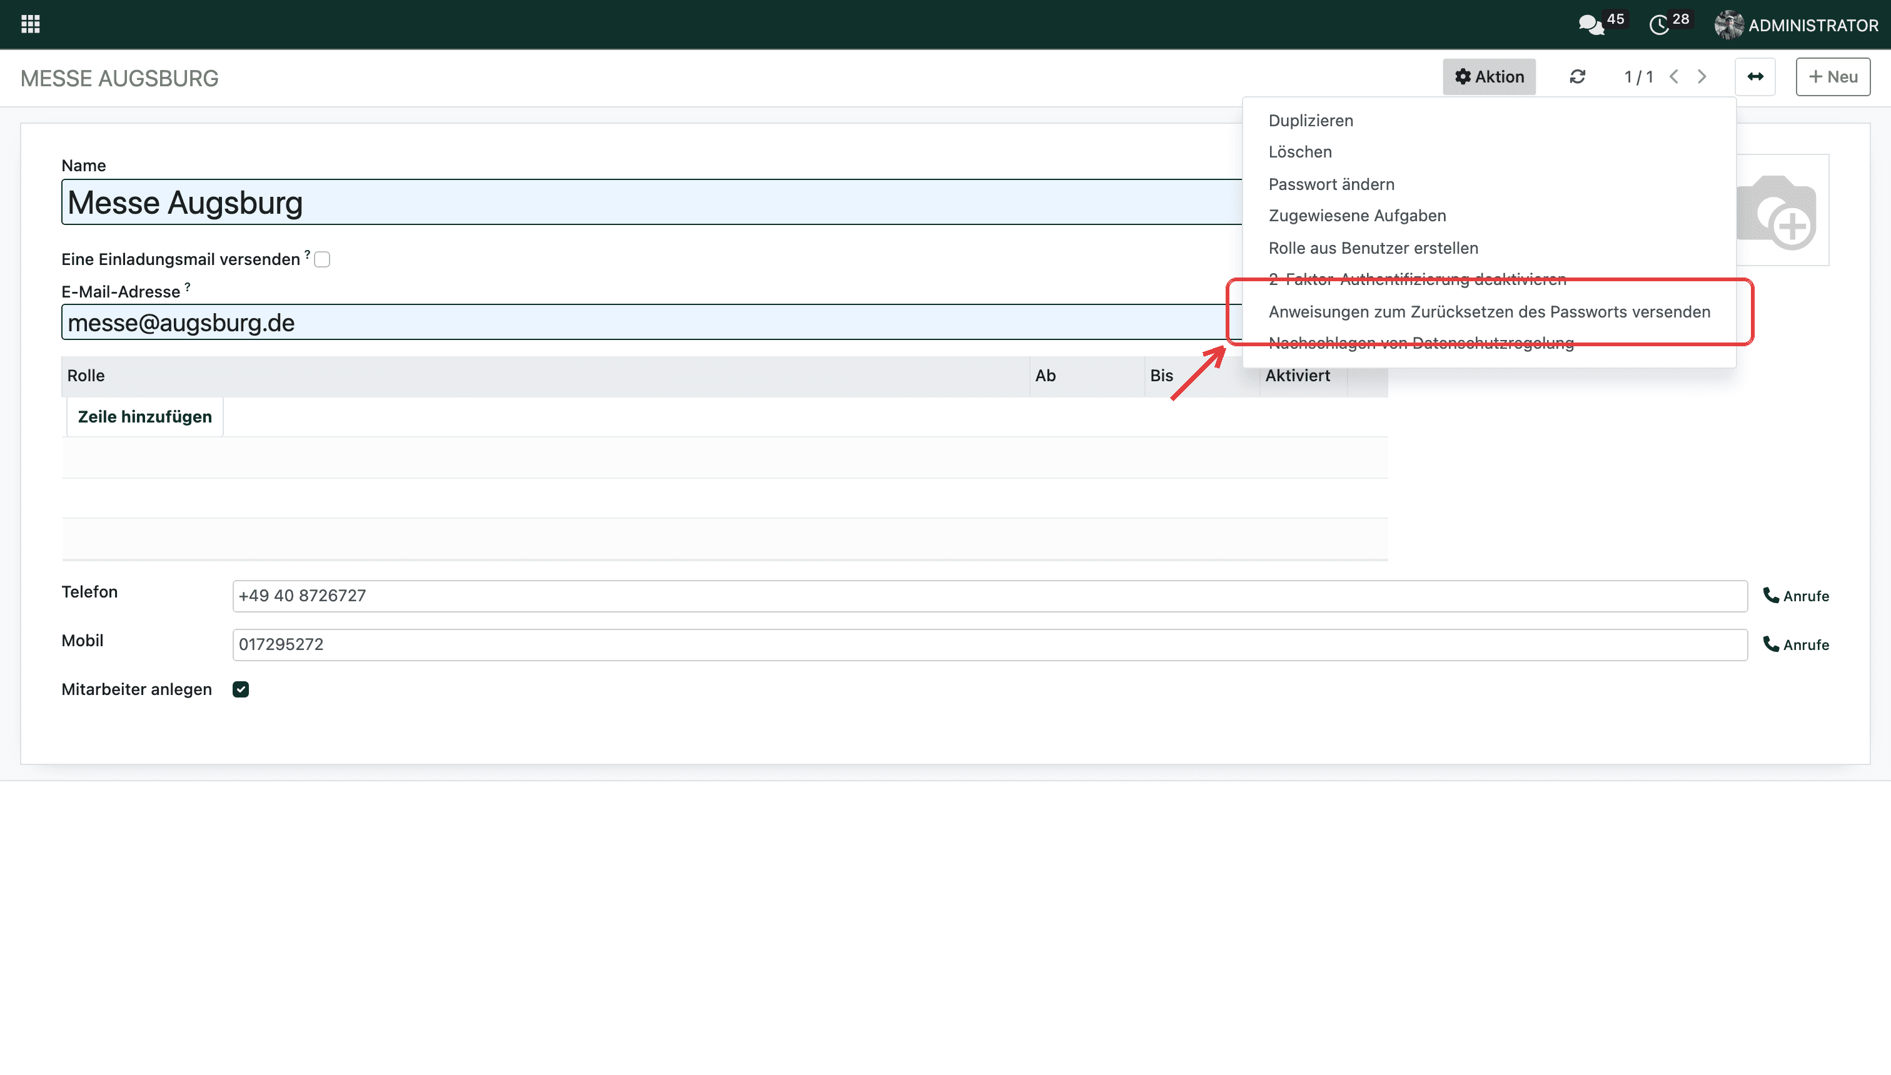Choose Löschen from the Aktion menu
The image size is (1891, 1075).
1300,152
